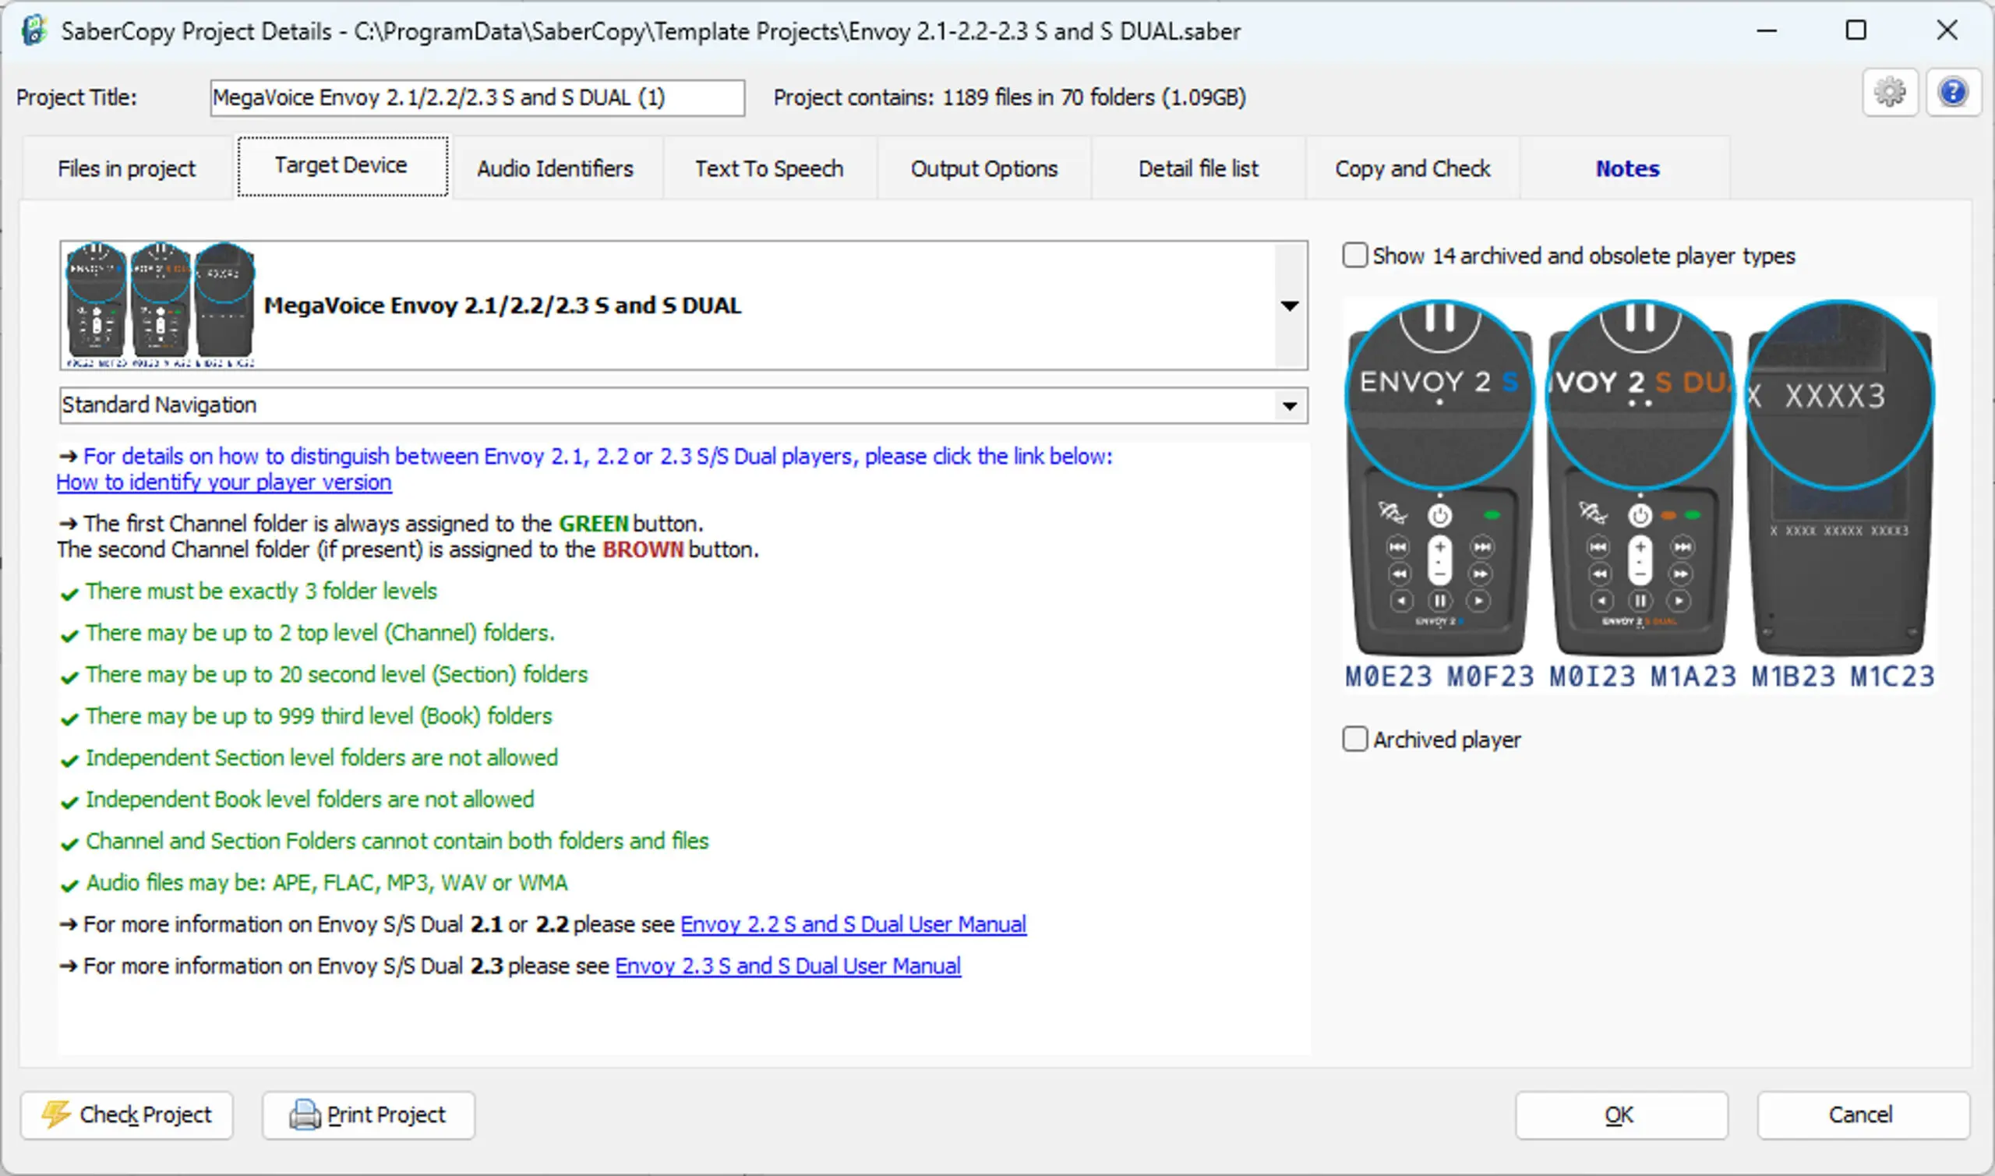The image size is (1995, 1176).
Task: Close the SaberCopy Project Details window
Action: coord(1947,31)
